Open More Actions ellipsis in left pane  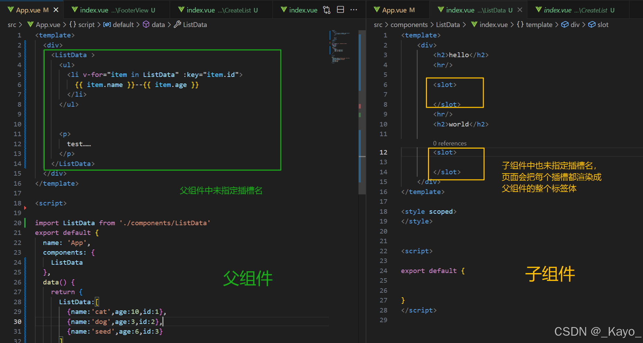pos(354,10)
